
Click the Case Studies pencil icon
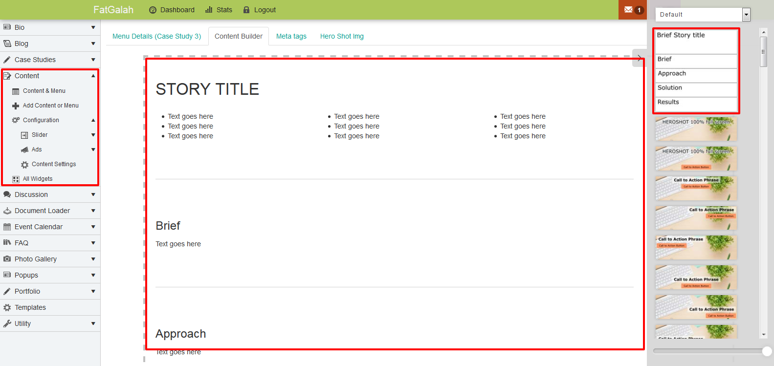(x=7, y=60)
